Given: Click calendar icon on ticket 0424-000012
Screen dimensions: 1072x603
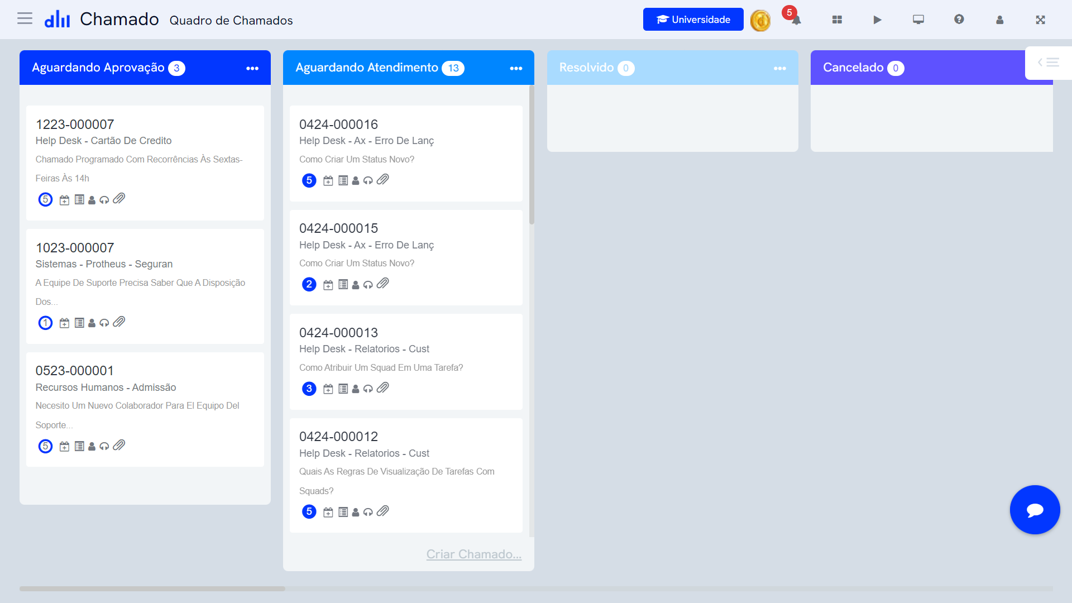Looking at the screenshot, I should point(328,513).
